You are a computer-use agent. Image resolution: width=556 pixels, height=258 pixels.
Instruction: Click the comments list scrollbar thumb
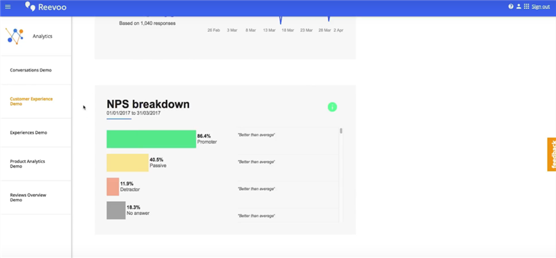click(341, 130)
